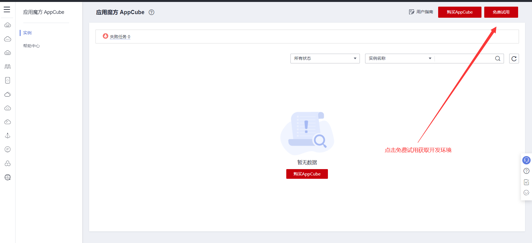Click the top 购买AppCube button
This screenshot has height=243, width=532.
tap(460, 12)
